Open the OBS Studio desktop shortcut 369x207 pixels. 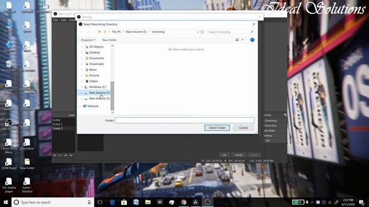(9, 124)
